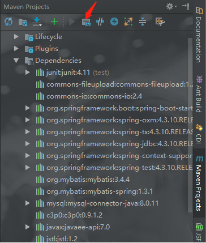The height and width of the screenshot is (243, 206).
Task: Select the Dependencies folder label
Action: click(58, 61)
